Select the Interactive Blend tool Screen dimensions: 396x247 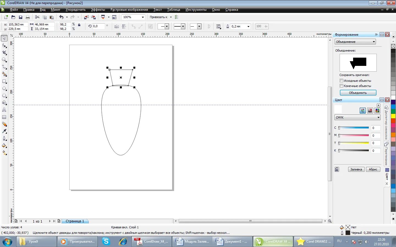(x=4, y=124)
